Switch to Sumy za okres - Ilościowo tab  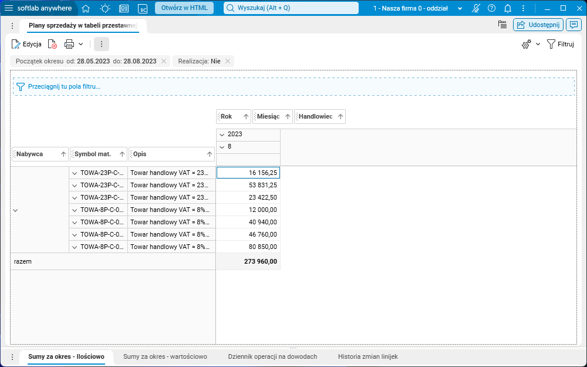[x=66, y=356]
